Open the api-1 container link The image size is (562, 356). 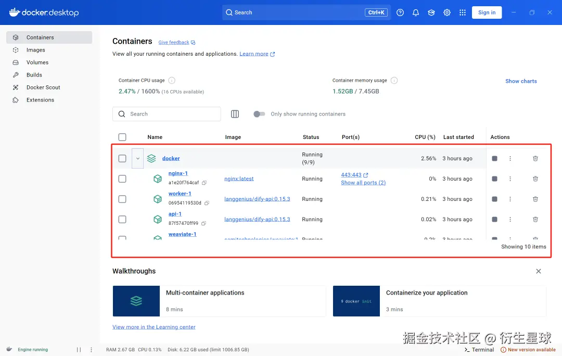pyautogui.click(x=175, y=214)
